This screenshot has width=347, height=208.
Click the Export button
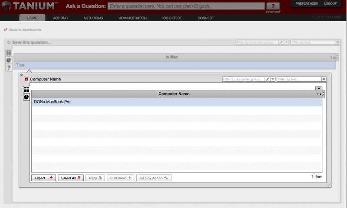[x=44, y=178]
